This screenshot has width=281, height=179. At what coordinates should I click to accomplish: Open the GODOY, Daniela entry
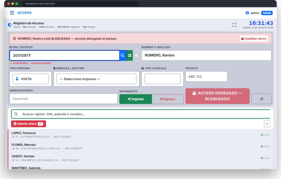(140, 158)
